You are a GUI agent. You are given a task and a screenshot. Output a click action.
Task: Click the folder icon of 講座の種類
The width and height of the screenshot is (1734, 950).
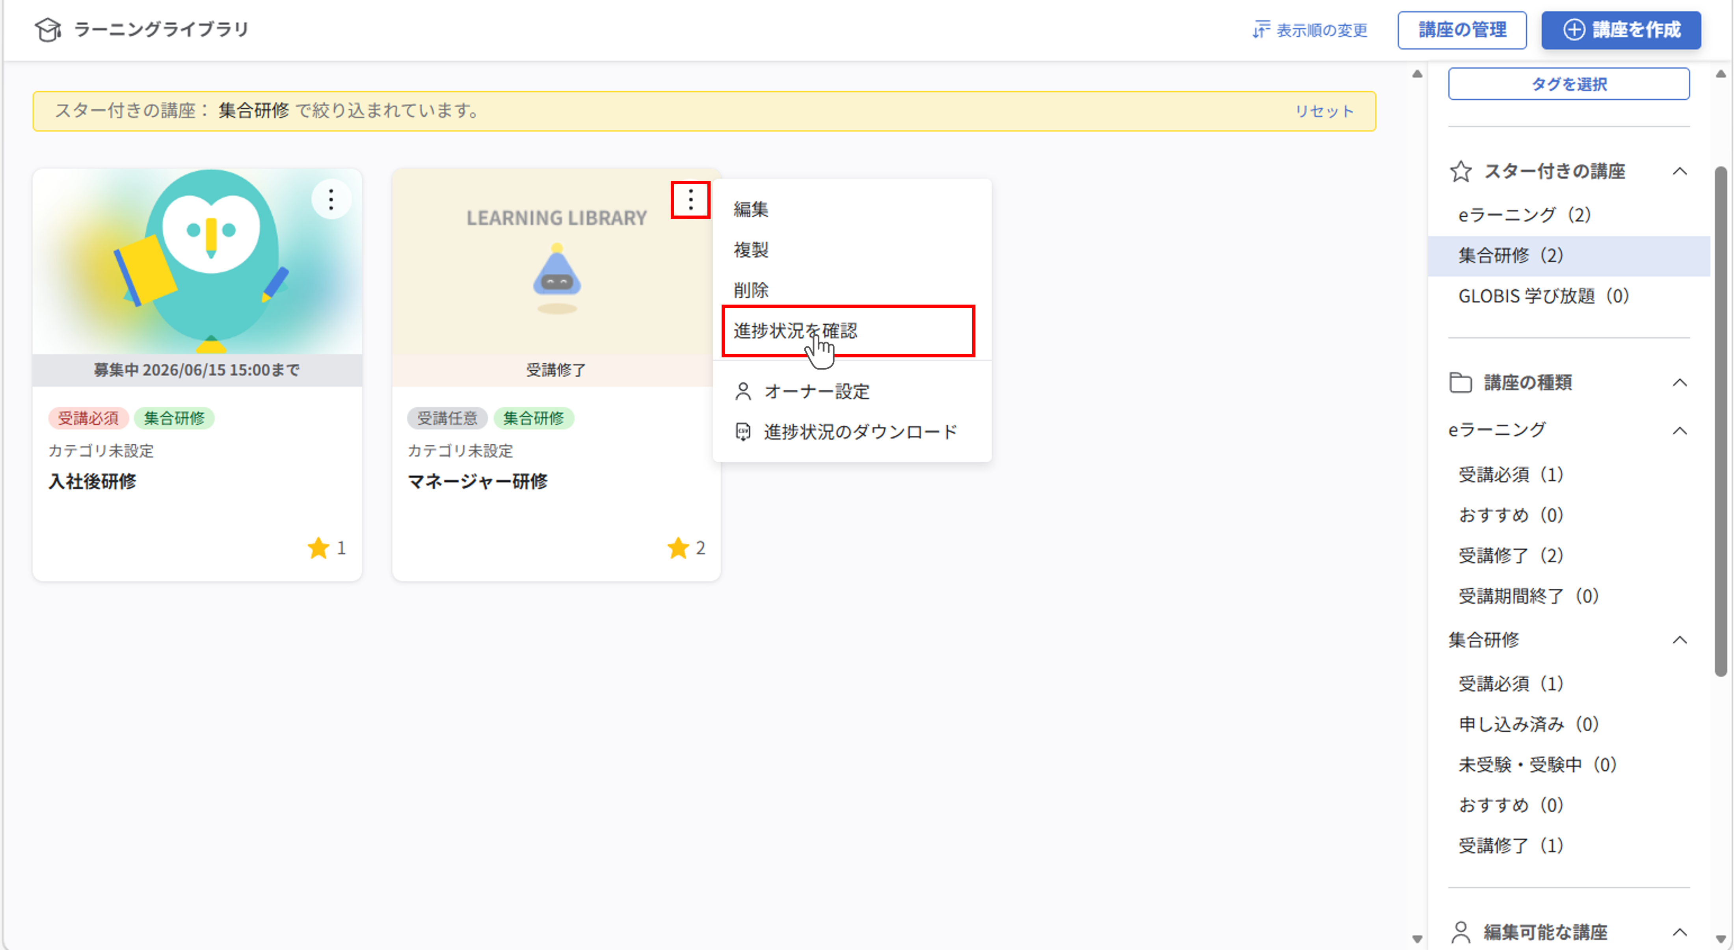pos(1460,382)
